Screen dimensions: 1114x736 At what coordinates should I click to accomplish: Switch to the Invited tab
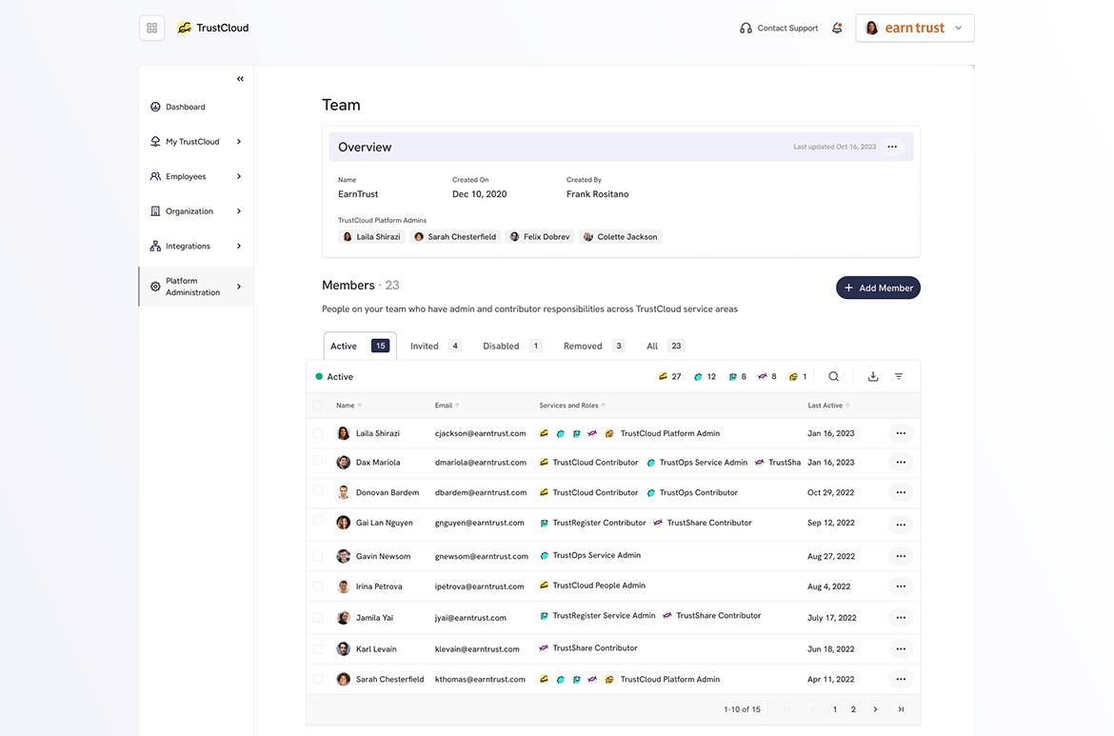[435, 346]
